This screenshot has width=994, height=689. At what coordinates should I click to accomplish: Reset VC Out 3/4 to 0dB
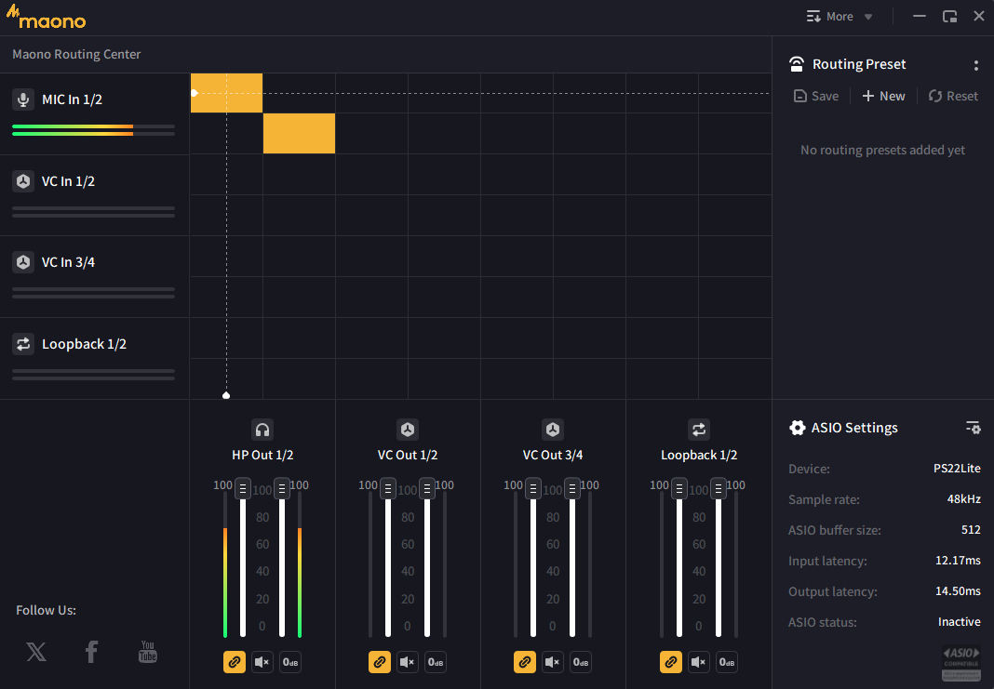click(x=581, y=662)
